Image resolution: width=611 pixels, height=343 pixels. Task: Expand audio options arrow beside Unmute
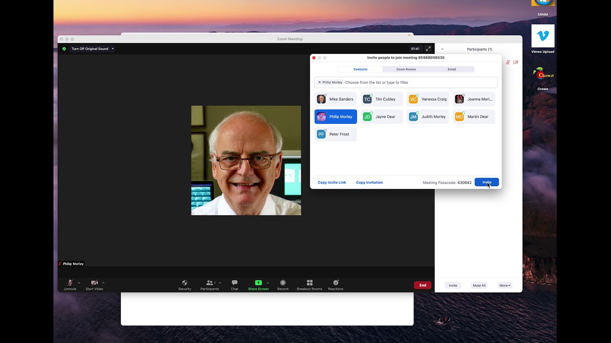coord(79,282)
